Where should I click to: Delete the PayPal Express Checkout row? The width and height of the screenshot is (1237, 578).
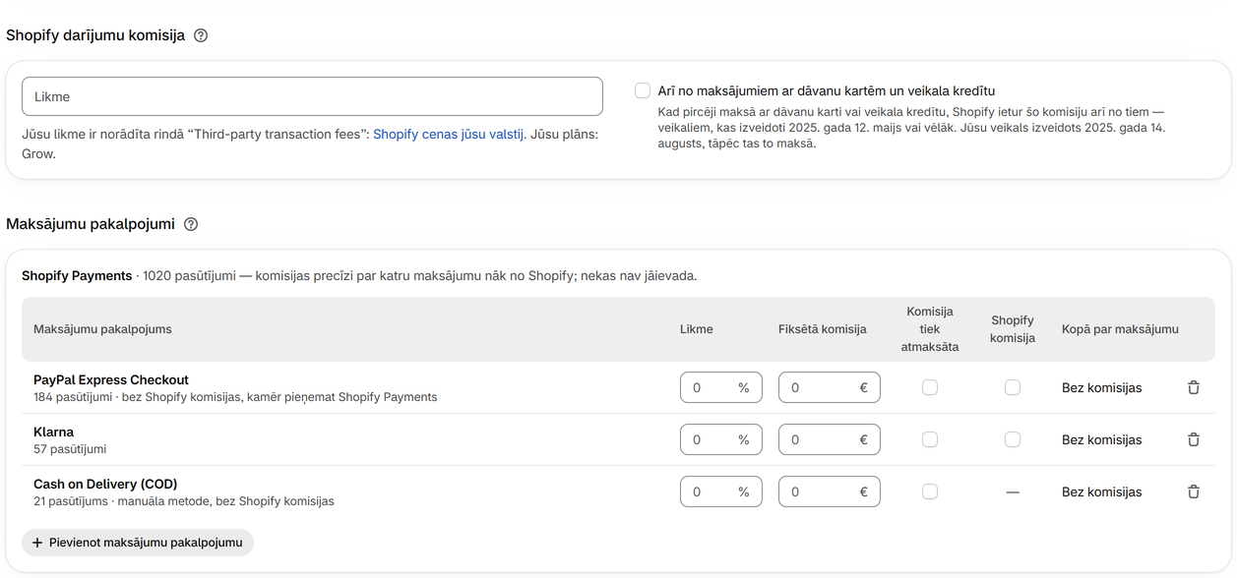(1194, 388)
